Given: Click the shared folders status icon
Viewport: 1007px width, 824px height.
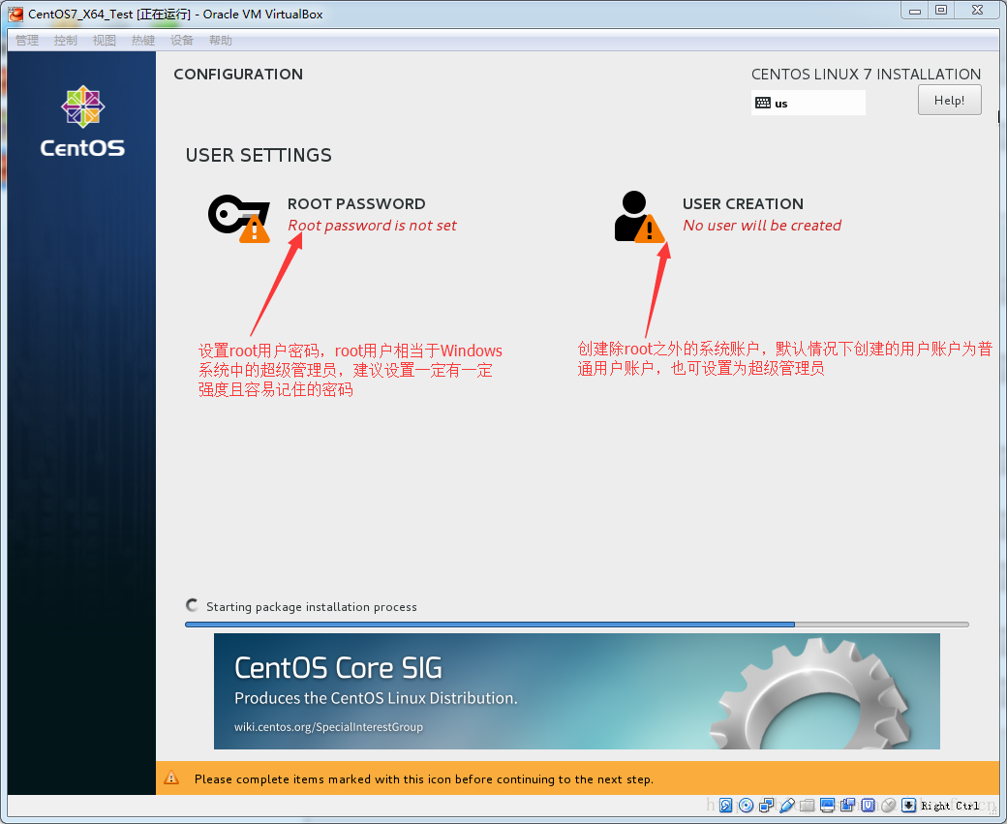Looking at the screenshot, I should coord(808,805).
